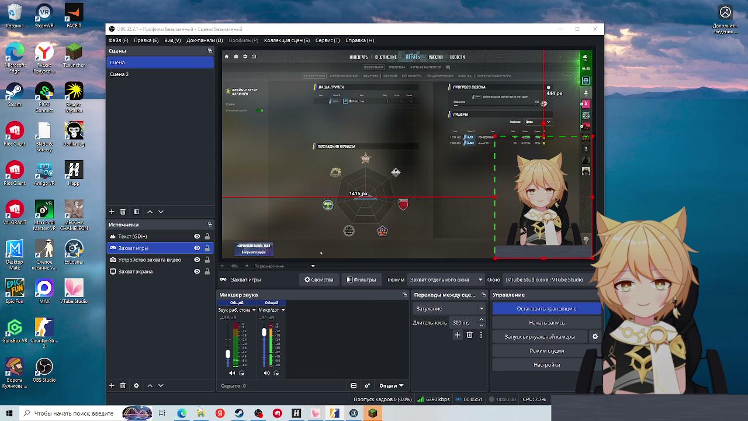Decrease transition duration with down arrow
748x421 pixels.
pyautogui.click(x=481, y=325)
